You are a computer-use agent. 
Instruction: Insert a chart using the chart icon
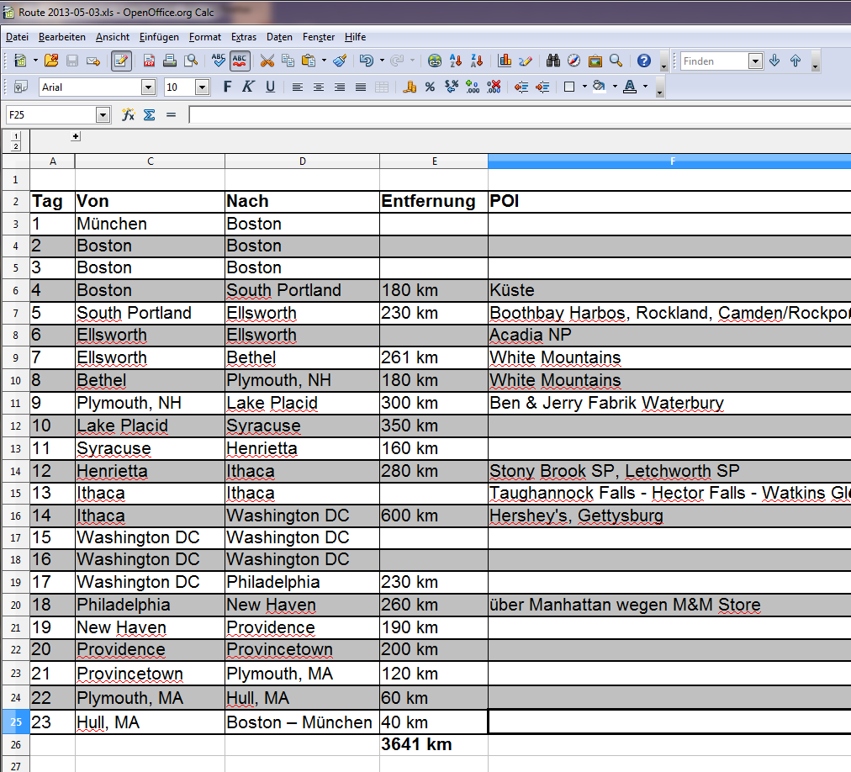pyautogui.click(x=505, y=61)
